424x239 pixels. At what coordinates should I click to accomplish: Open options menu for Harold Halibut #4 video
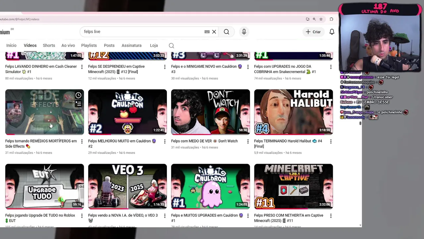point(331,141)
